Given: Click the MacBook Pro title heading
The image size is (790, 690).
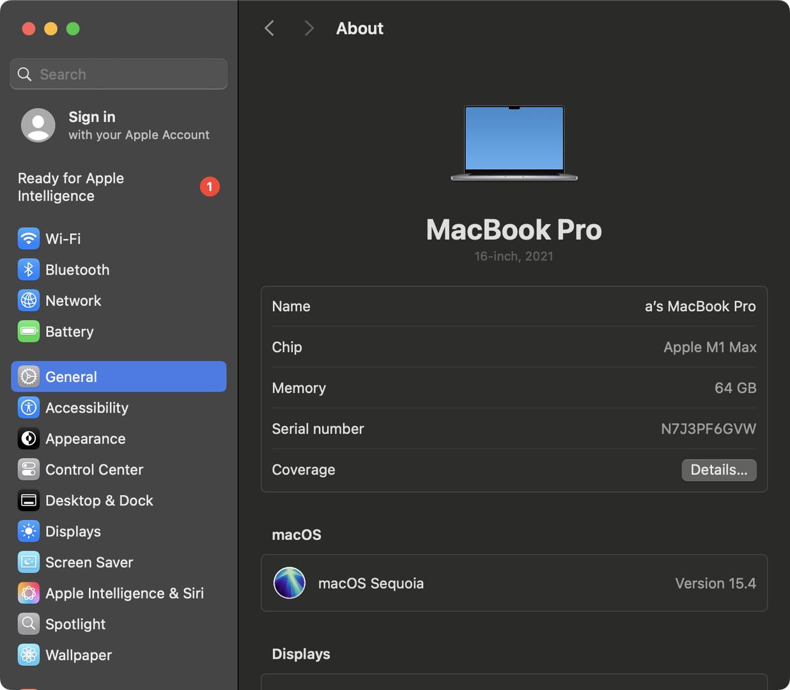Looking at the screenshot, I should pyautogui.click(x=514, y=230).
